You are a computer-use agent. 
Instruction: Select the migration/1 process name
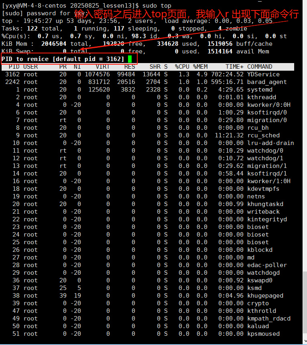267,166
